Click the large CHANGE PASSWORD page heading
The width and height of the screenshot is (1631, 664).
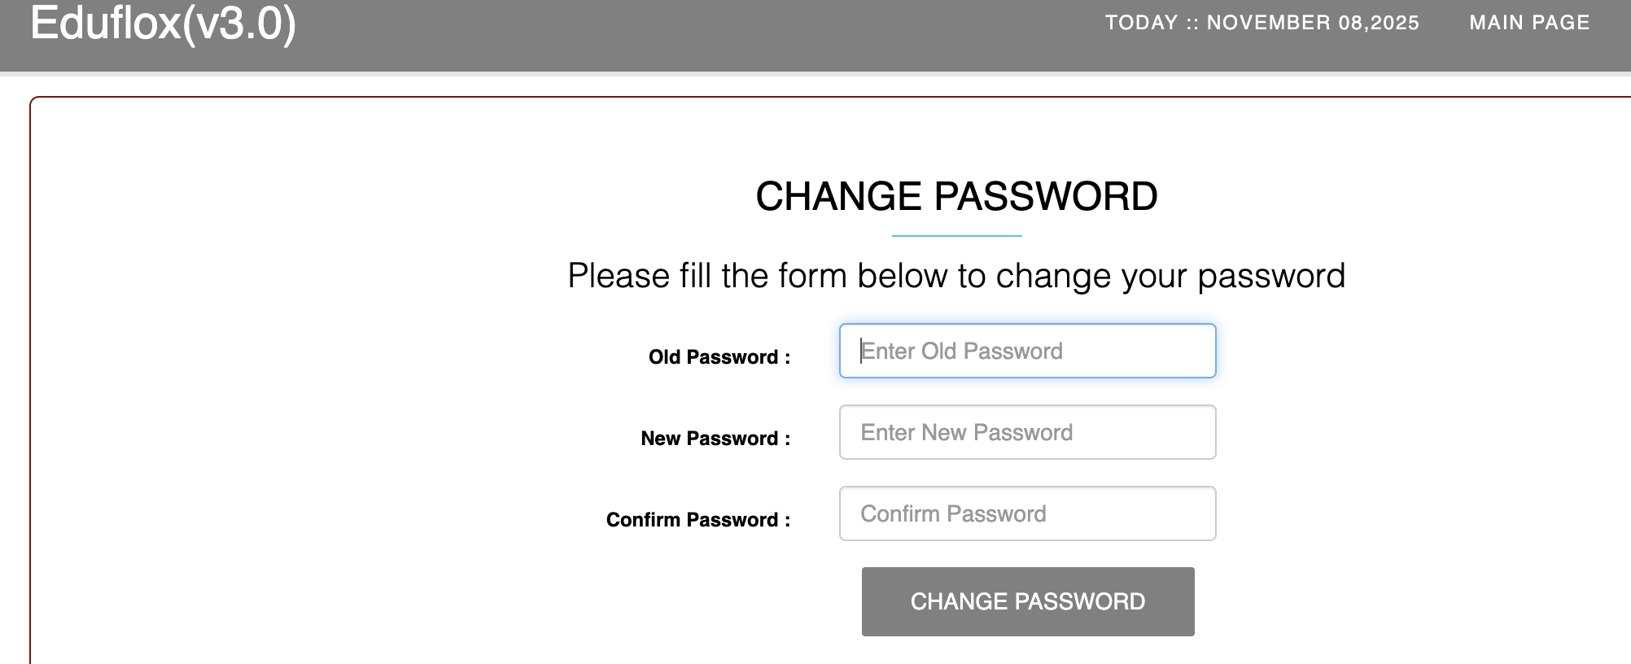point(956,196)
